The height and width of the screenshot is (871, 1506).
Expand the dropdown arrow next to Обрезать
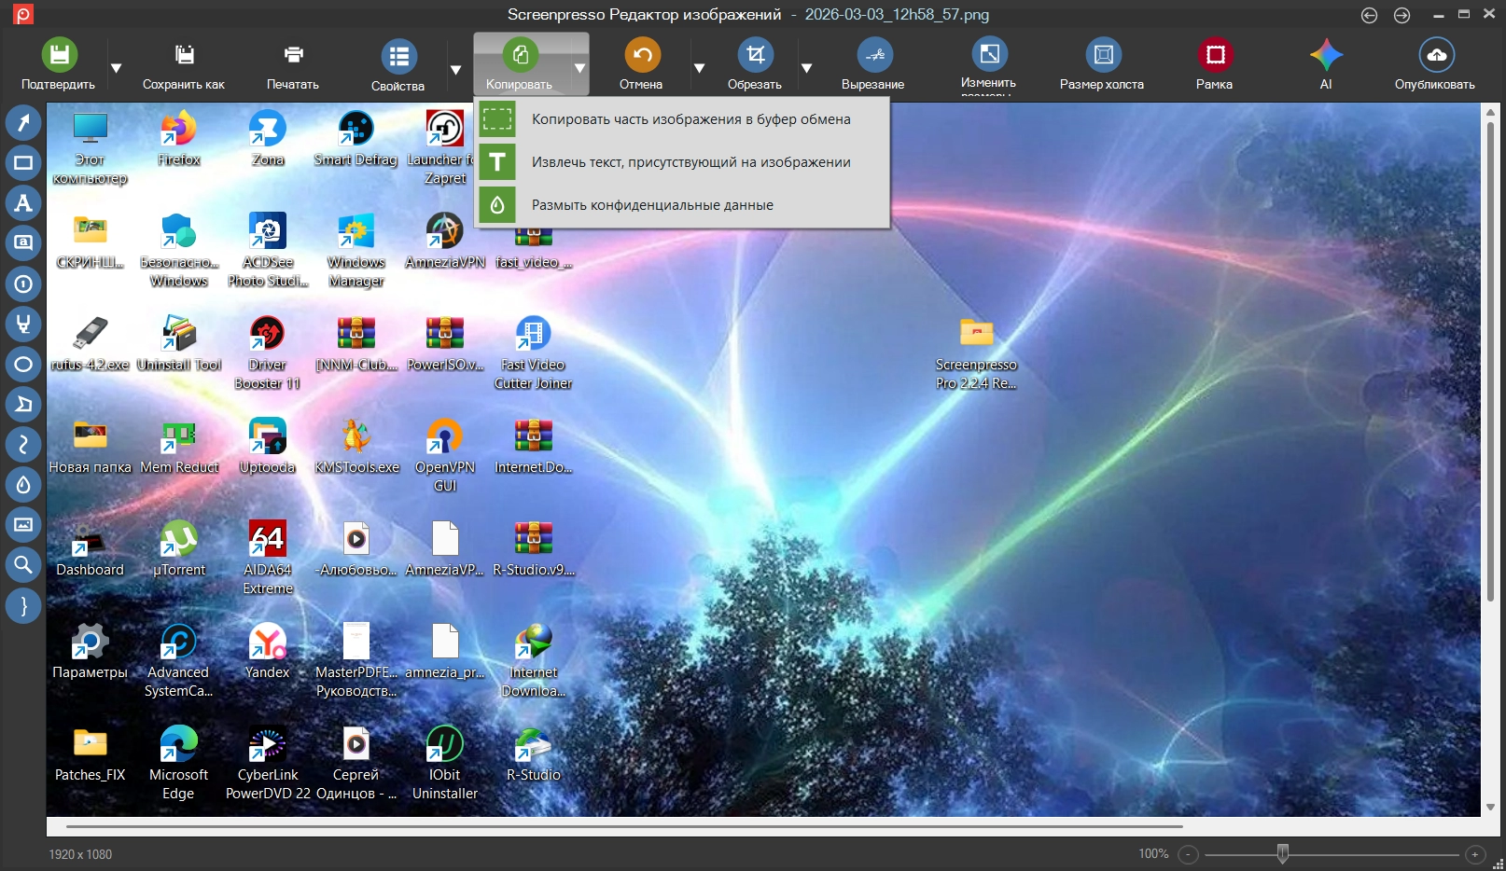(x=807, y=68)
